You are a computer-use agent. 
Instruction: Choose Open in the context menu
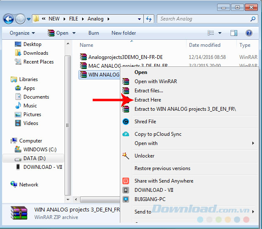[x=141, y=72]
